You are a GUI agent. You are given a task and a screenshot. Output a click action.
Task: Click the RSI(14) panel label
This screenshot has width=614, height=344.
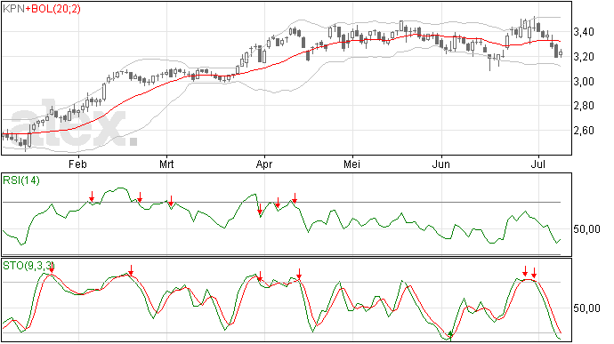tap(21, 180)
